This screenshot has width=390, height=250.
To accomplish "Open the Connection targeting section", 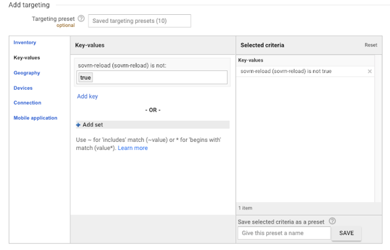I will pyautogui.click(x=27, y=103).
